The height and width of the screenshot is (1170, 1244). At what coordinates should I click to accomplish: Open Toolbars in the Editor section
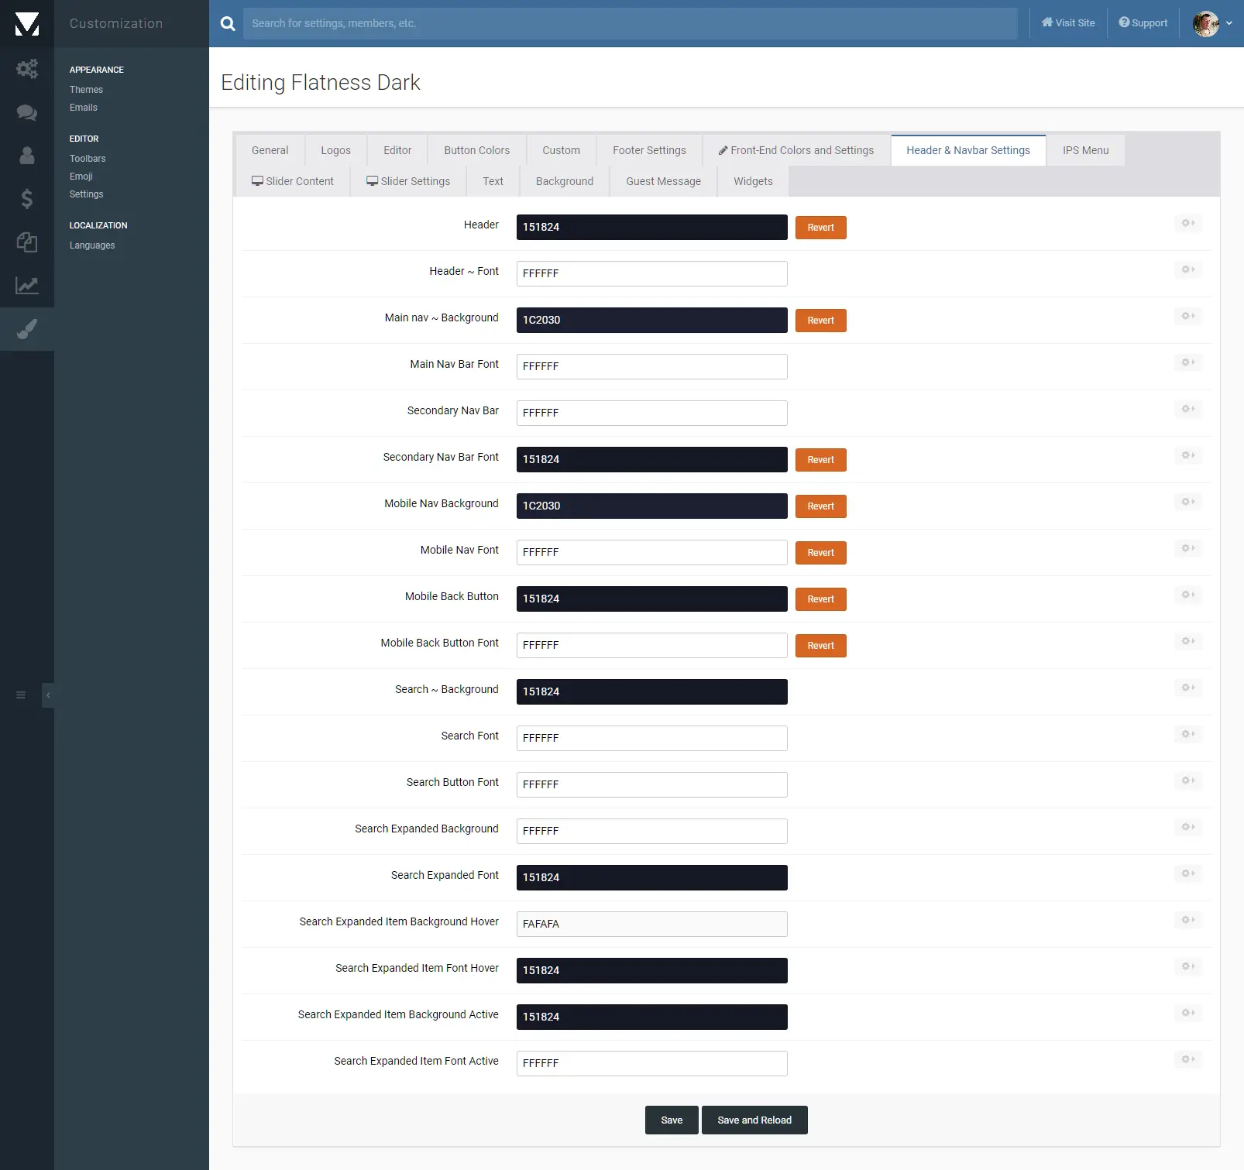[88, 159]
